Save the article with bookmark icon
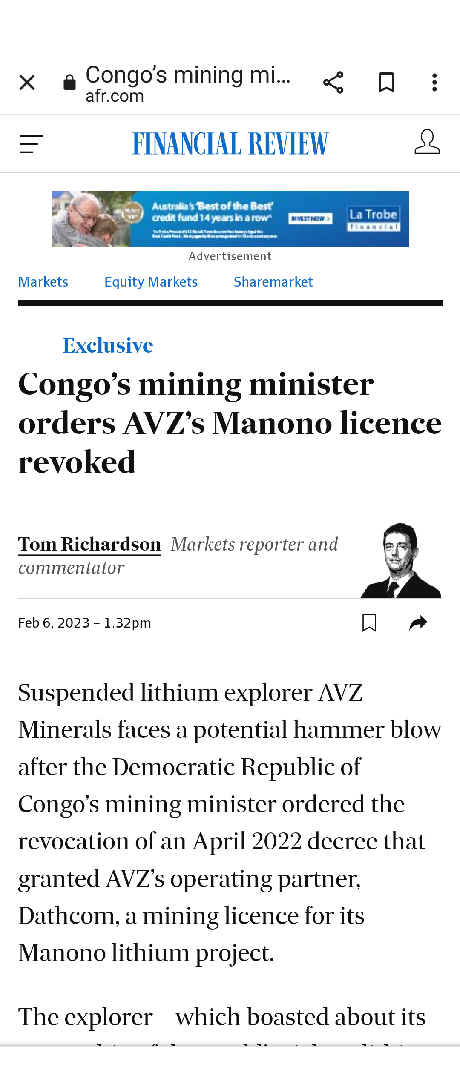460x1073 pixels. tap(369, 623)
